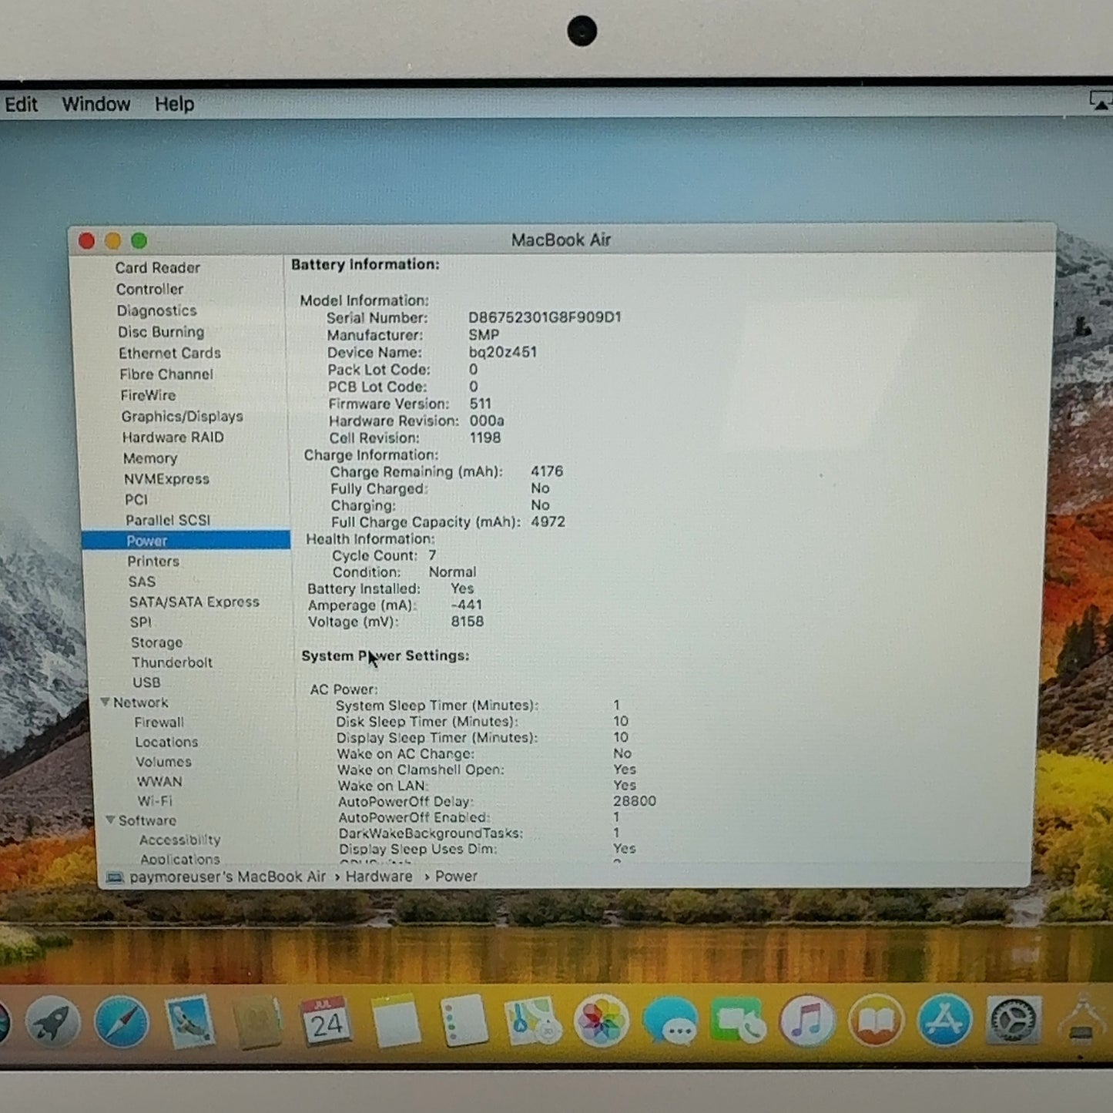This screenshot has height=1113, width=1113.
Task: Select Memory in the hardware list
Action: [x=150, y=458]
